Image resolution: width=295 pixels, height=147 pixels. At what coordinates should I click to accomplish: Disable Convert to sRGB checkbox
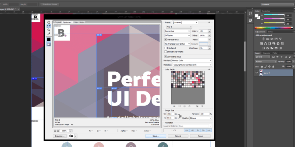(166, 57)
